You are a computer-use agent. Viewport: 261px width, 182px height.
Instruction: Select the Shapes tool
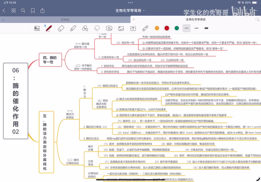coord(85,28)
